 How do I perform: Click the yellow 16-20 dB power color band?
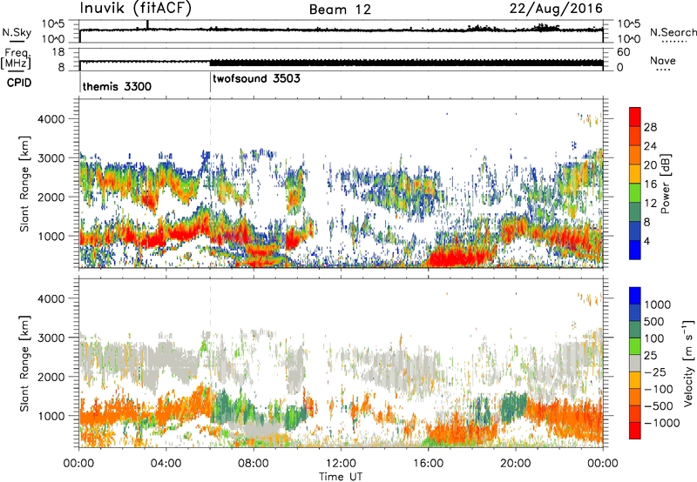click(635, 174)
